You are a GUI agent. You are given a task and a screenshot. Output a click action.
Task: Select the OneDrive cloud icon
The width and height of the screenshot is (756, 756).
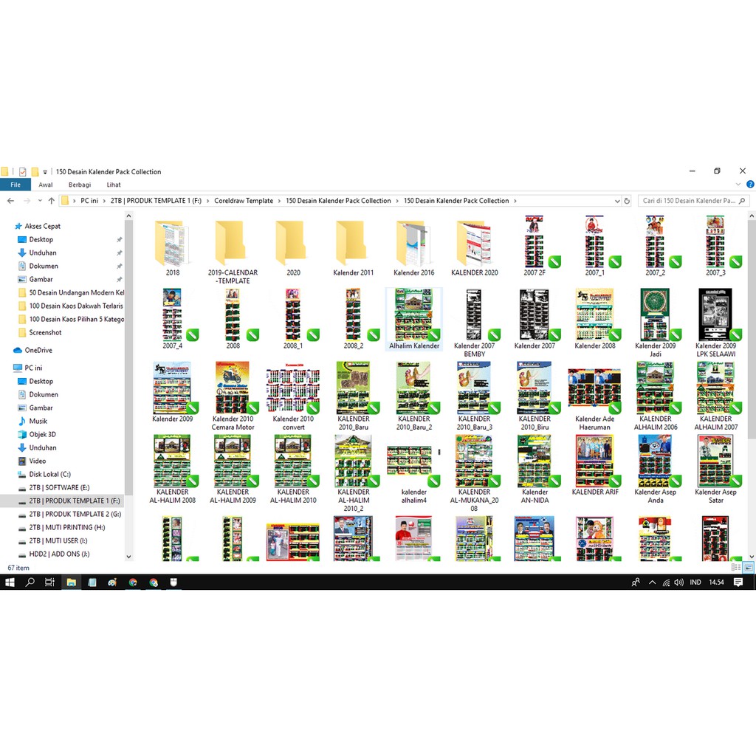pos(18,350)
